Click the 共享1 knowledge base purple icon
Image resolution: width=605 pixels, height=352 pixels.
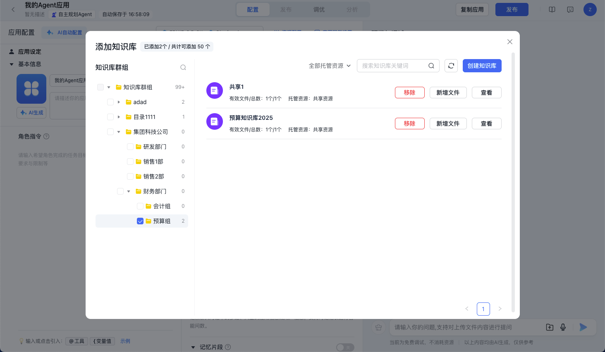(x=215, y=90)
